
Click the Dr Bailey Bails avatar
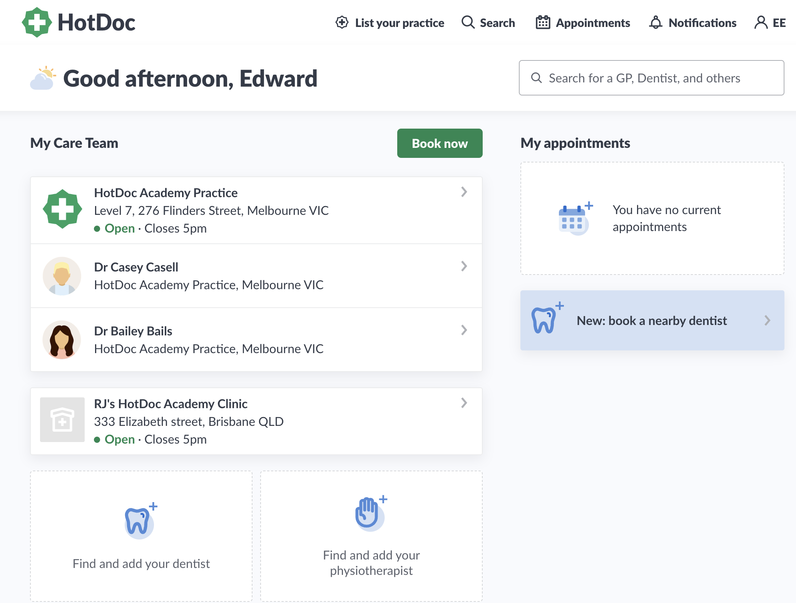[x=62, y=340]
